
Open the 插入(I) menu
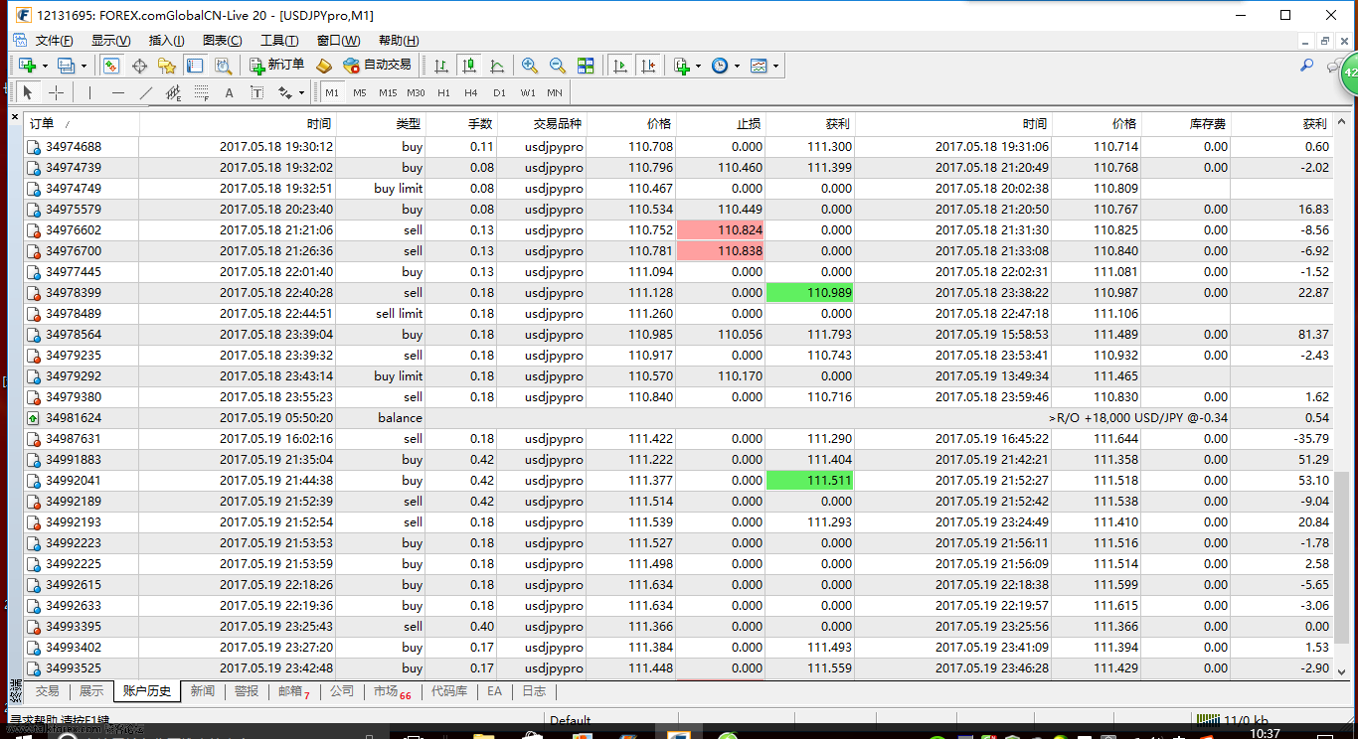click(166, 41)
